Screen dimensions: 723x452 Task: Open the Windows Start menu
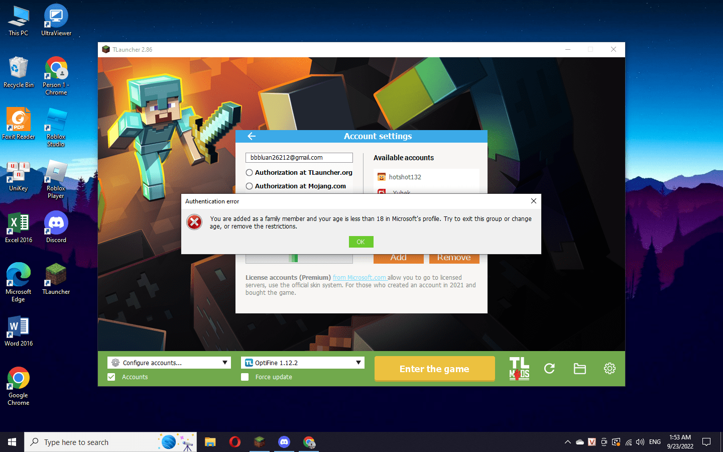[12, 442]
